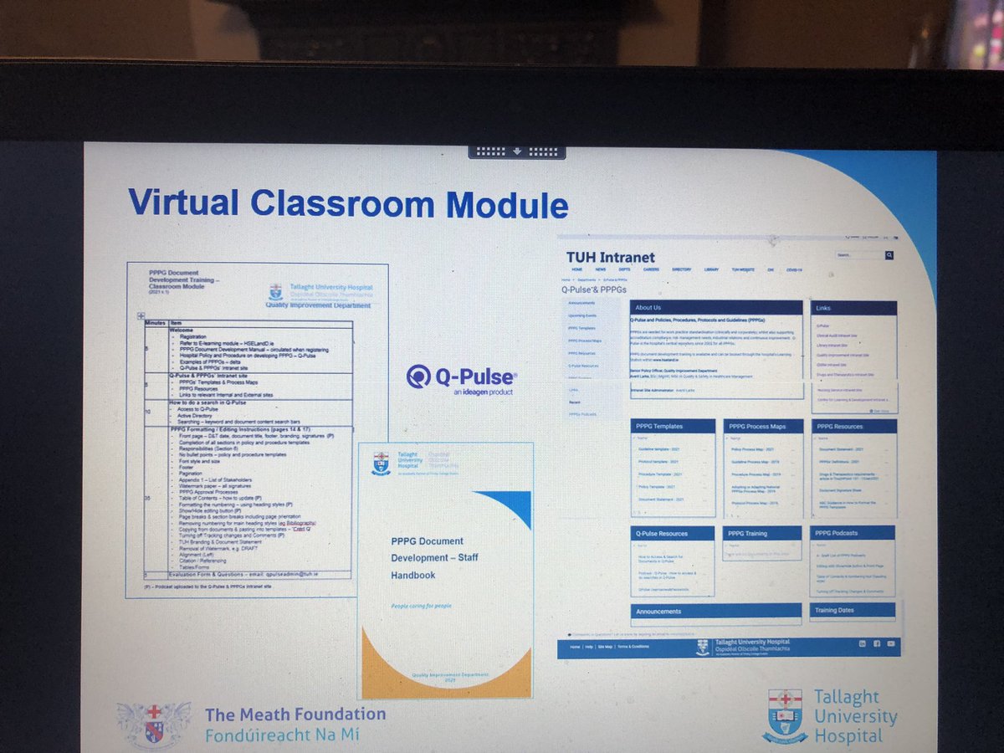Click the Tallaght University Hospital crest on the slide
Screen dimensions: 1004x753
[784, 717]
